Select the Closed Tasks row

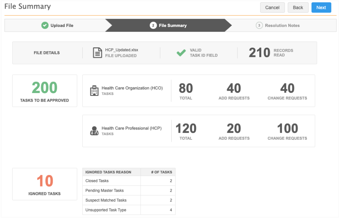point(128,181)
